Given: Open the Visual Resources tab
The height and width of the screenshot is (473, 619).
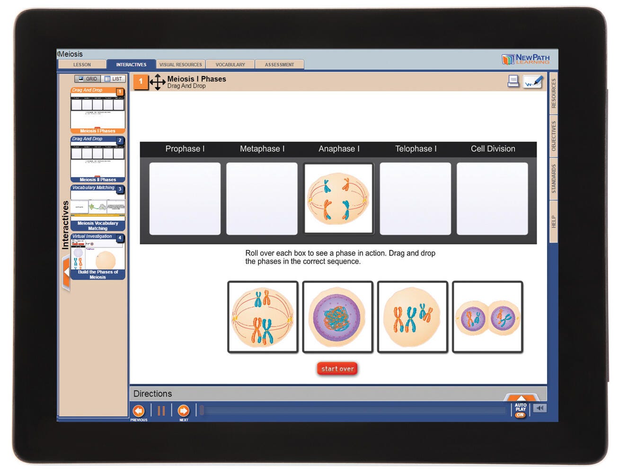Looking at the screenshot, I should point(180,65).
